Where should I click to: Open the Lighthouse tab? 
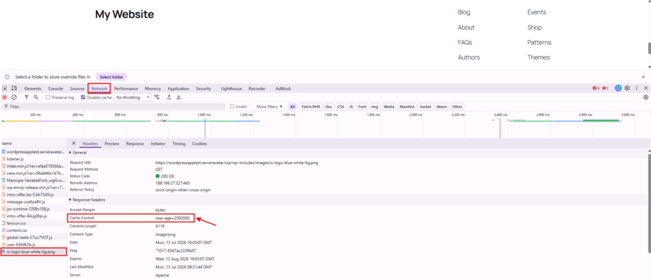point(231,88)
